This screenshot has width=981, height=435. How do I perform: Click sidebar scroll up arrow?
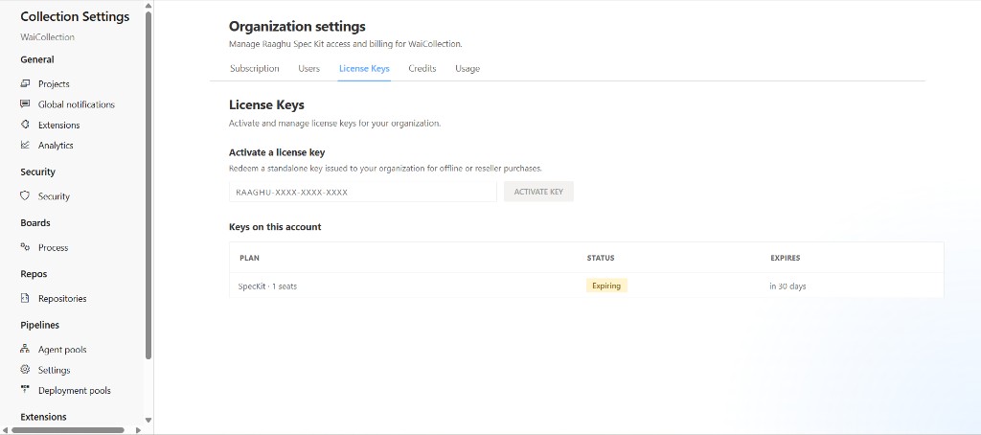[x=148, y=6]
